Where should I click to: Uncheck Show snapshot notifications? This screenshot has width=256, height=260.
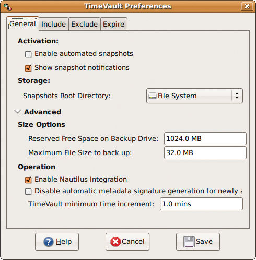click(28, 68)
